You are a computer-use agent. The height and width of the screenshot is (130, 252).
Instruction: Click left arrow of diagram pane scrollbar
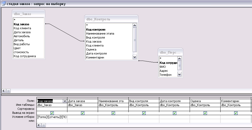click(4, 91)
